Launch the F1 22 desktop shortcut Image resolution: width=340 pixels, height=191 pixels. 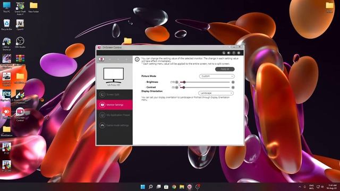click(x=6, y=149)
